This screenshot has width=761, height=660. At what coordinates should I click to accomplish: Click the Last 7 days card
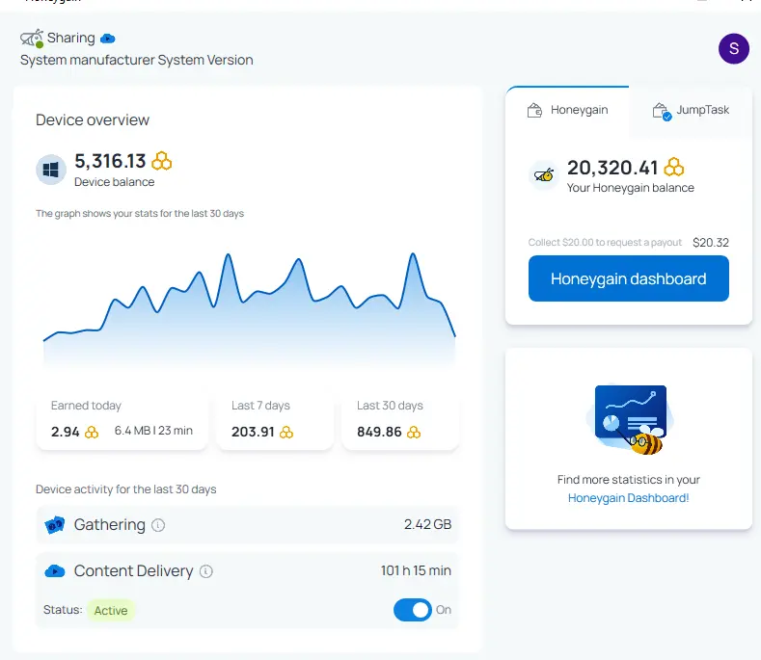(275, 419)
